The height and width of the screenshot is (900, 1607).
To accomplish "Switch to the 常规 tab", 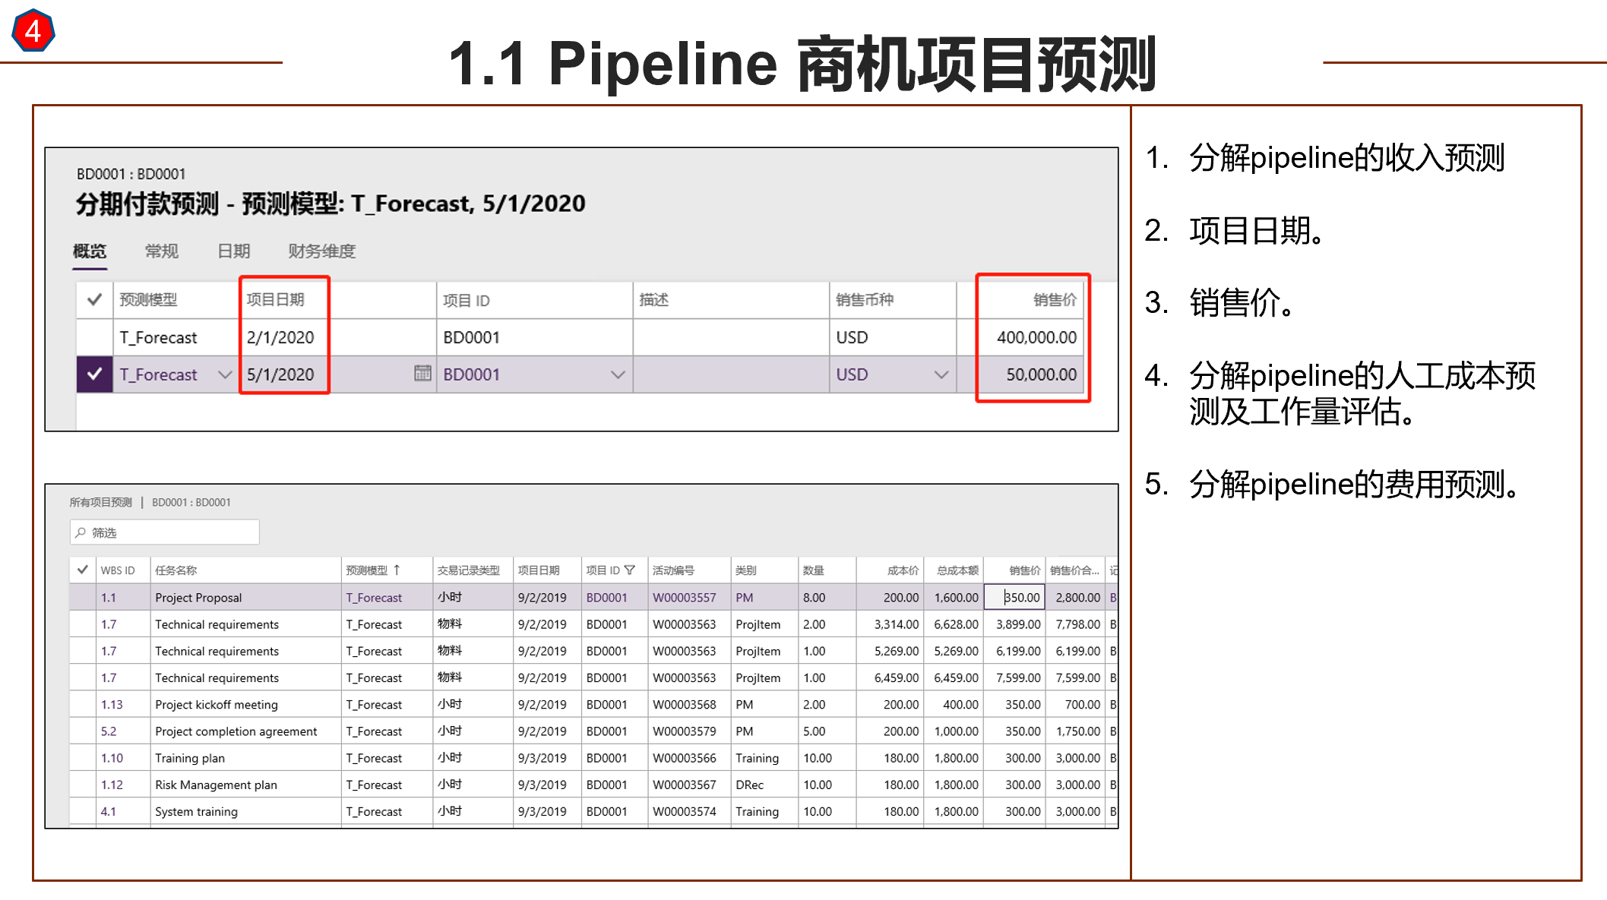I will point(162,251).
